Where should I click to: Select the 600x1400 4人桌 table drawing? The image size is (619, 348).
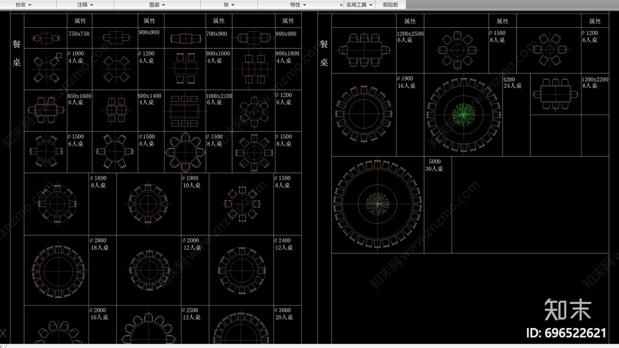point(116,110)
